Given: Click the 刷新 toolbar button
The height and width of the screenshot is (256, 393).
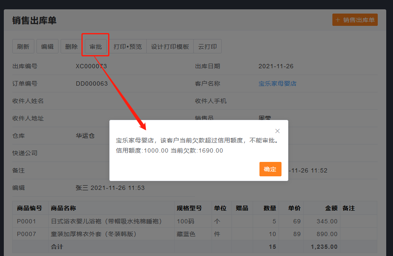Looking at the screenshot, I should pos(23,47).
